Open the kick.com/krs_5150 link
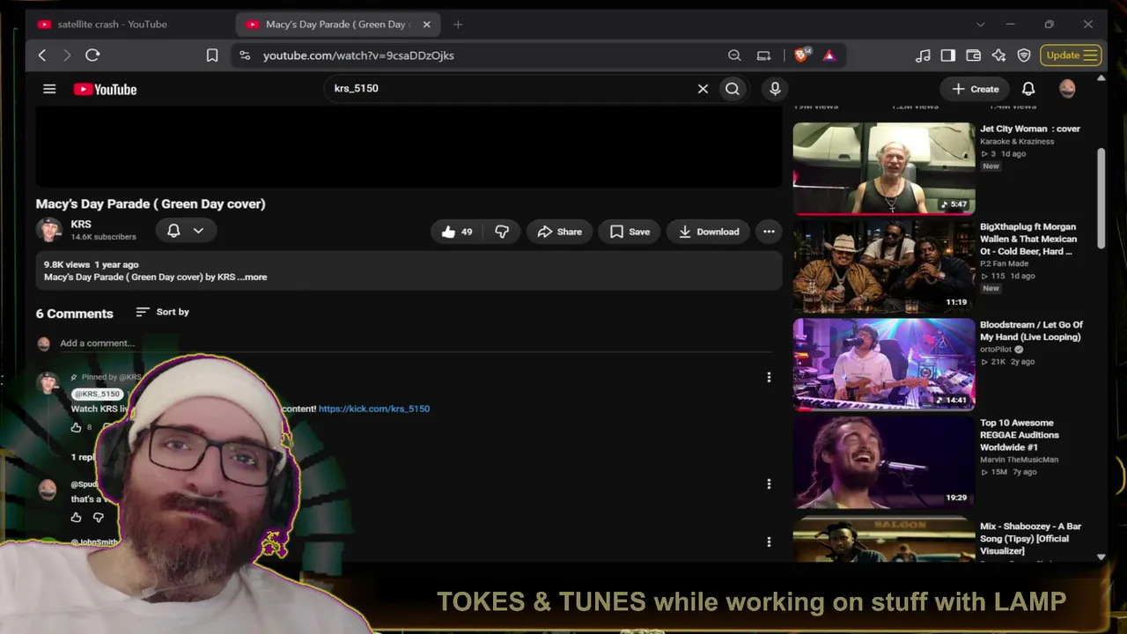Image resolution: width=1127 pixels, height=634 pixels. [374, 409]
